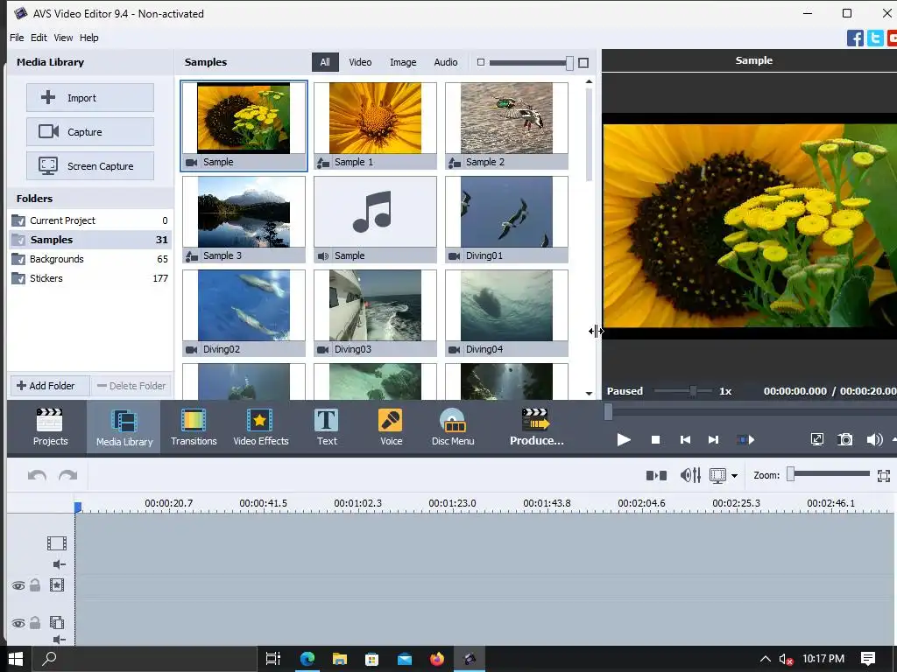Step to the previous frame
897x672 pixels.
(x=685, y=439)
